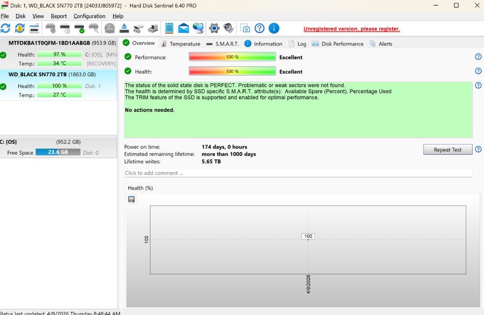This screenshot has width=484, height=315.
Task: Switch to the S.M.A.R.T. tab
Action: point(223,44)
